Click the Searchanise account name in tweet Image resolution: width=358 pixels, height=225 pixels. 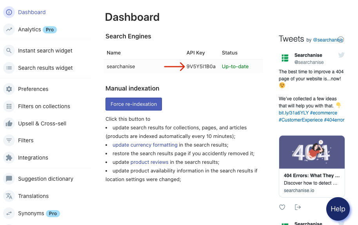point(308,55)
